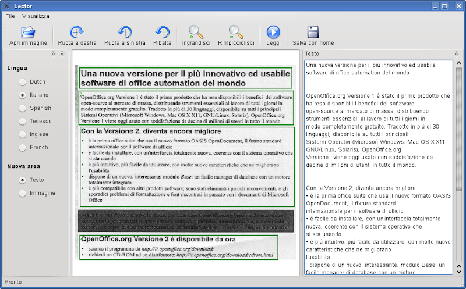Click inside the recognized text area
466x289 pixels.
pos(379,167)
